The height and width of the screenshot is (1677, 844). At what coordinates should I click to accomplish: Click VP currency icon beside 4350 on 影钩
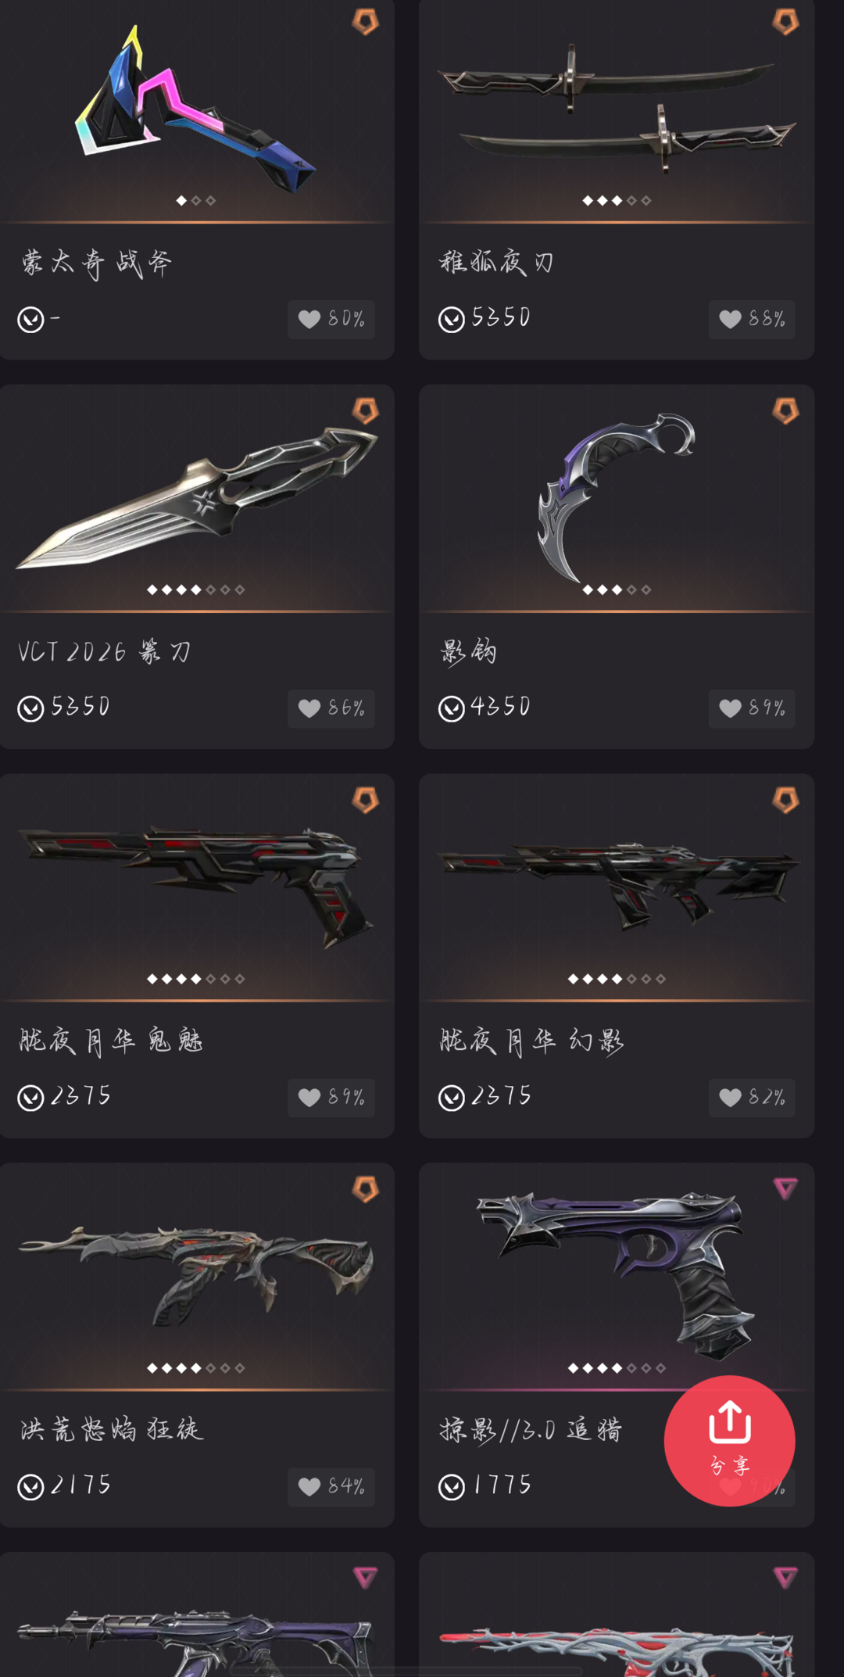452,708
